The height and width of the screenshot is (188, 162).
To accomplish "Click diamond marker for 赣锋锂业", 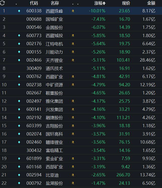I will coord(19,142).
